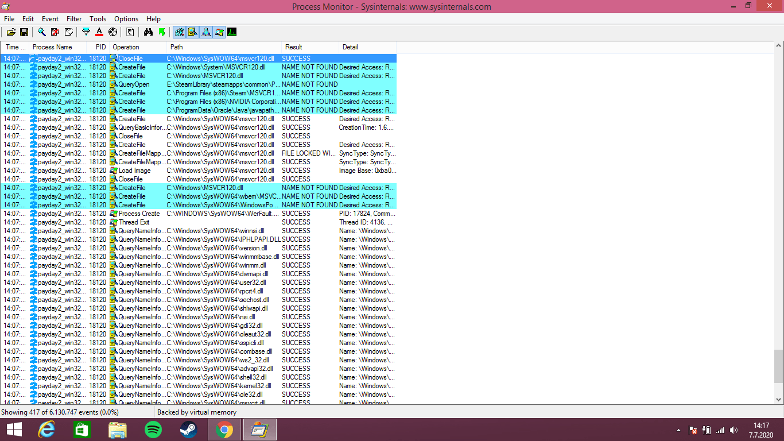Select the Process Create event row
Viewport: 784px width, 441px height.
pos(199,214)
